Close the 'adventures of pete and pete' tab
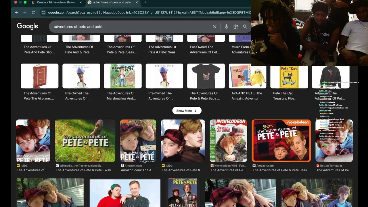The height and width of the screenshot is (207, 368). 137,2
